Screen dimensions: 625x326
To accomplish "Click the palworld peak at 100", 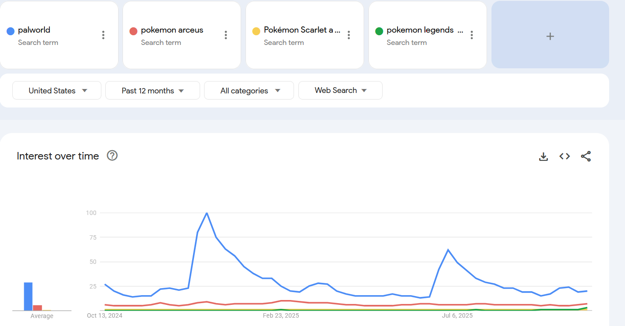I will click(x=207, y=213).
